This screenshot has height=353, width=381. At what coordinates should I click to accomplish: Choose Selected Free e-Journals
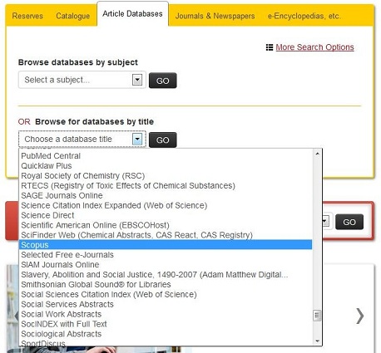(x=166, y=255)
